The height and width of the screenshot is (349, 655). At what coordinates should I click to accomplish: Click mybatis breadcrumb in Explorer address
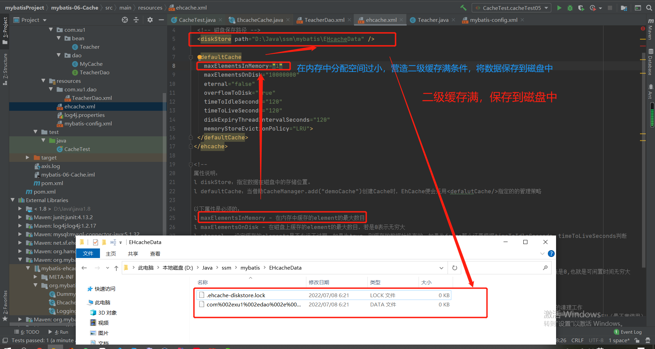tap(250, 268)
